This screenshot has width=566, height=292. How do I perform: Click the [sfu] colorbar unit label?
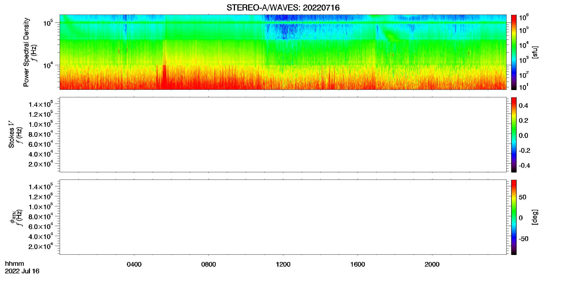coord(535,52)
